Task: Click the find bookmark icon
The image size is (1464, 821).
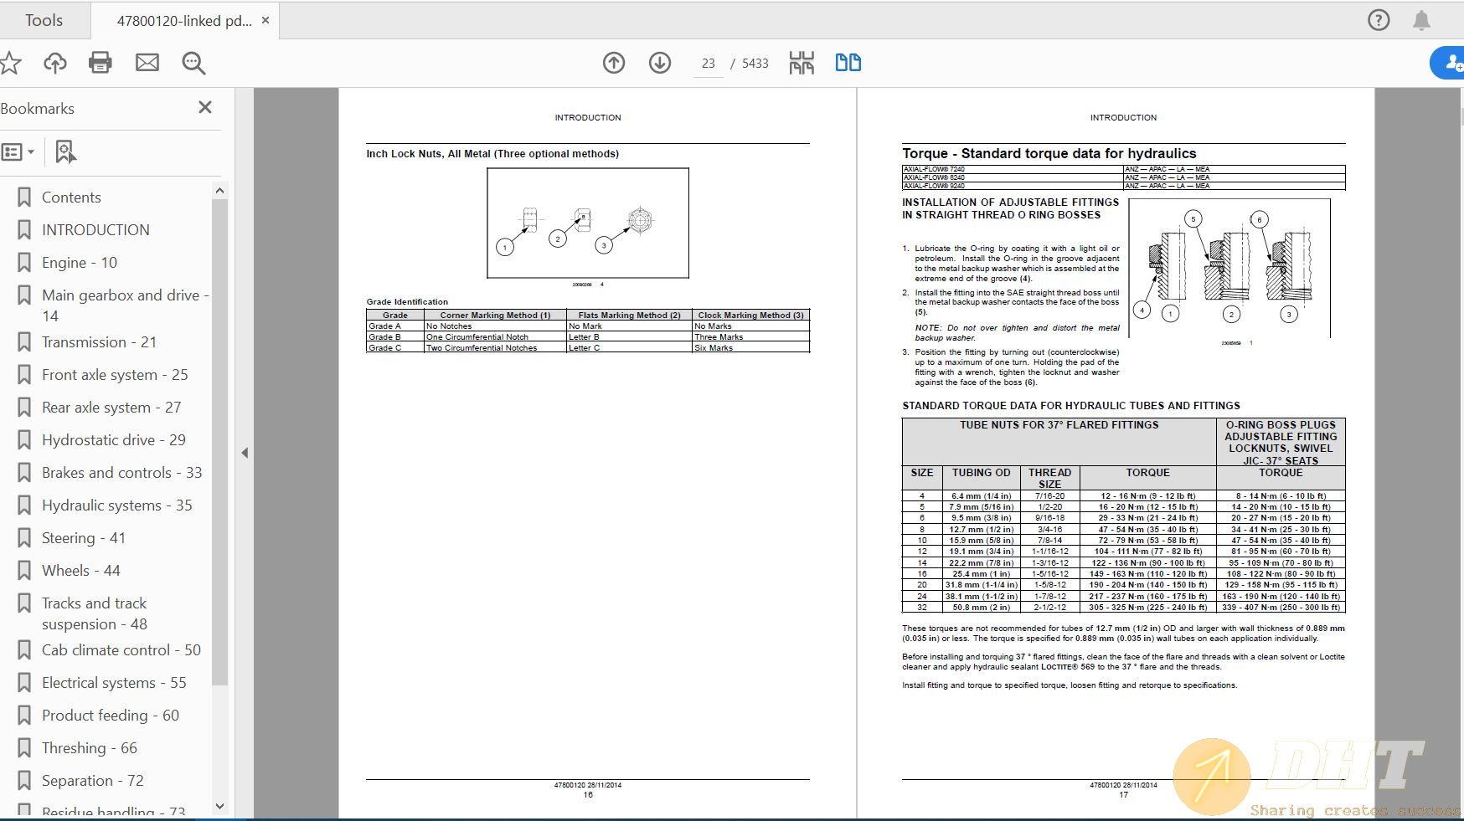Action: [65, 152]
